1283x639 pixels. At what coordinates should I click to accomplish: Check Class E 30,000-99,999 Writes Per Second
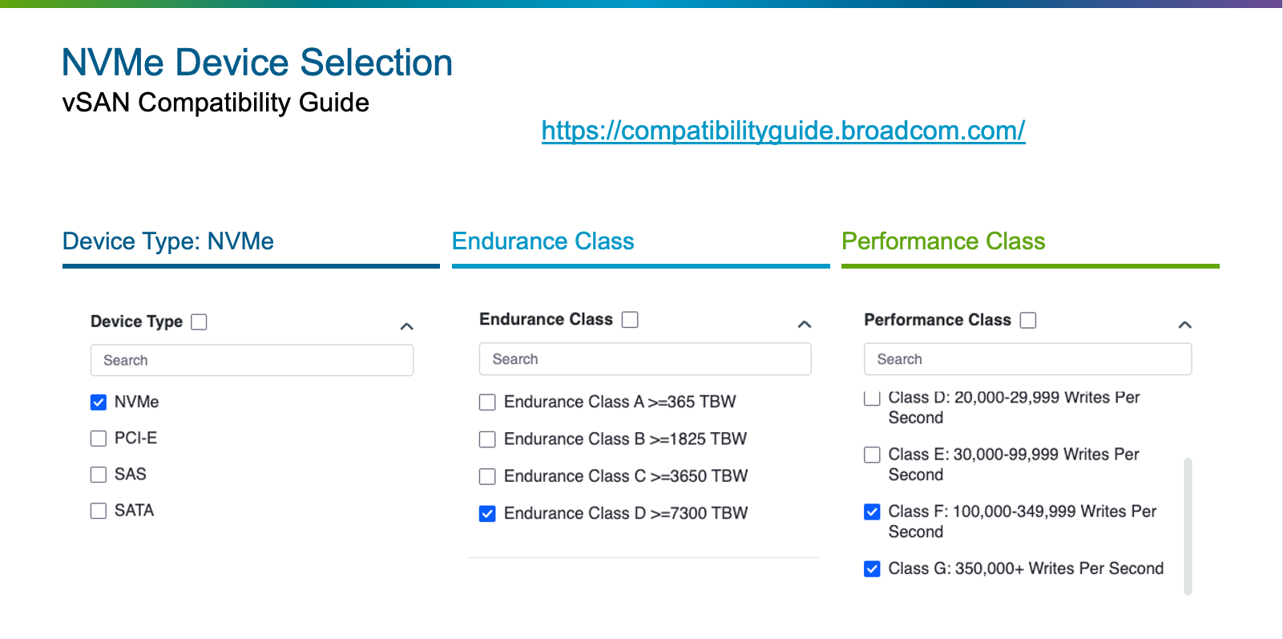point(872,455)
